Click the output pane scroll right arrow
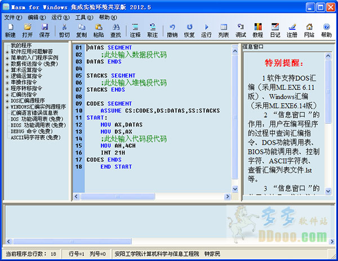 [332, 241]
